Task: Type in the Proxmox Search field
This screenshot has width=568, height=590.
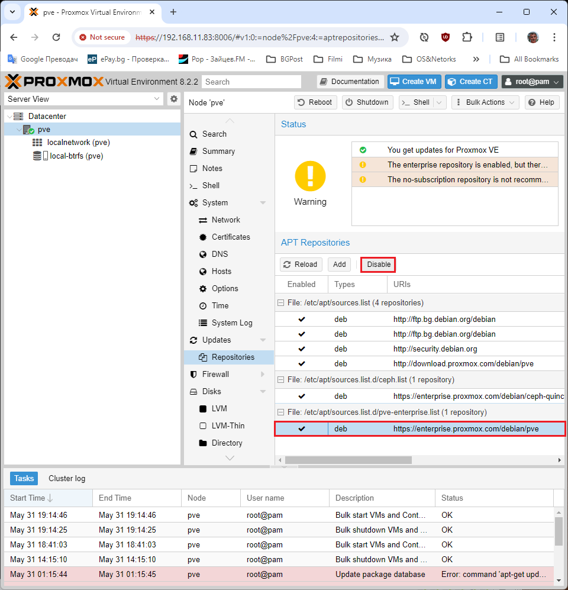Action: (251, 82)
